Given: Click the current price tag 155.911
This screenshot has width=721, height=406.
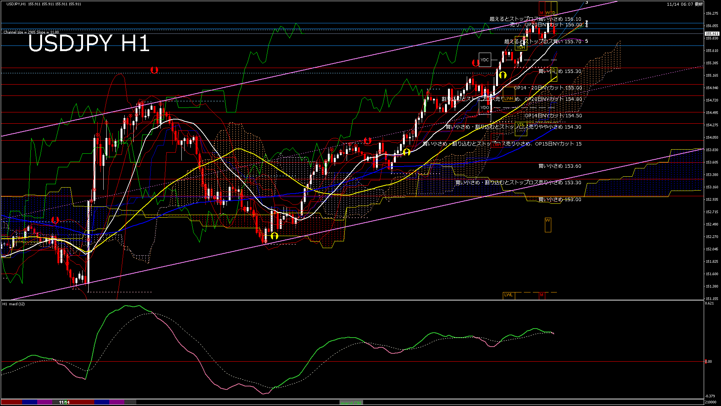Looking at the screenshot, I should pos(712,33).
